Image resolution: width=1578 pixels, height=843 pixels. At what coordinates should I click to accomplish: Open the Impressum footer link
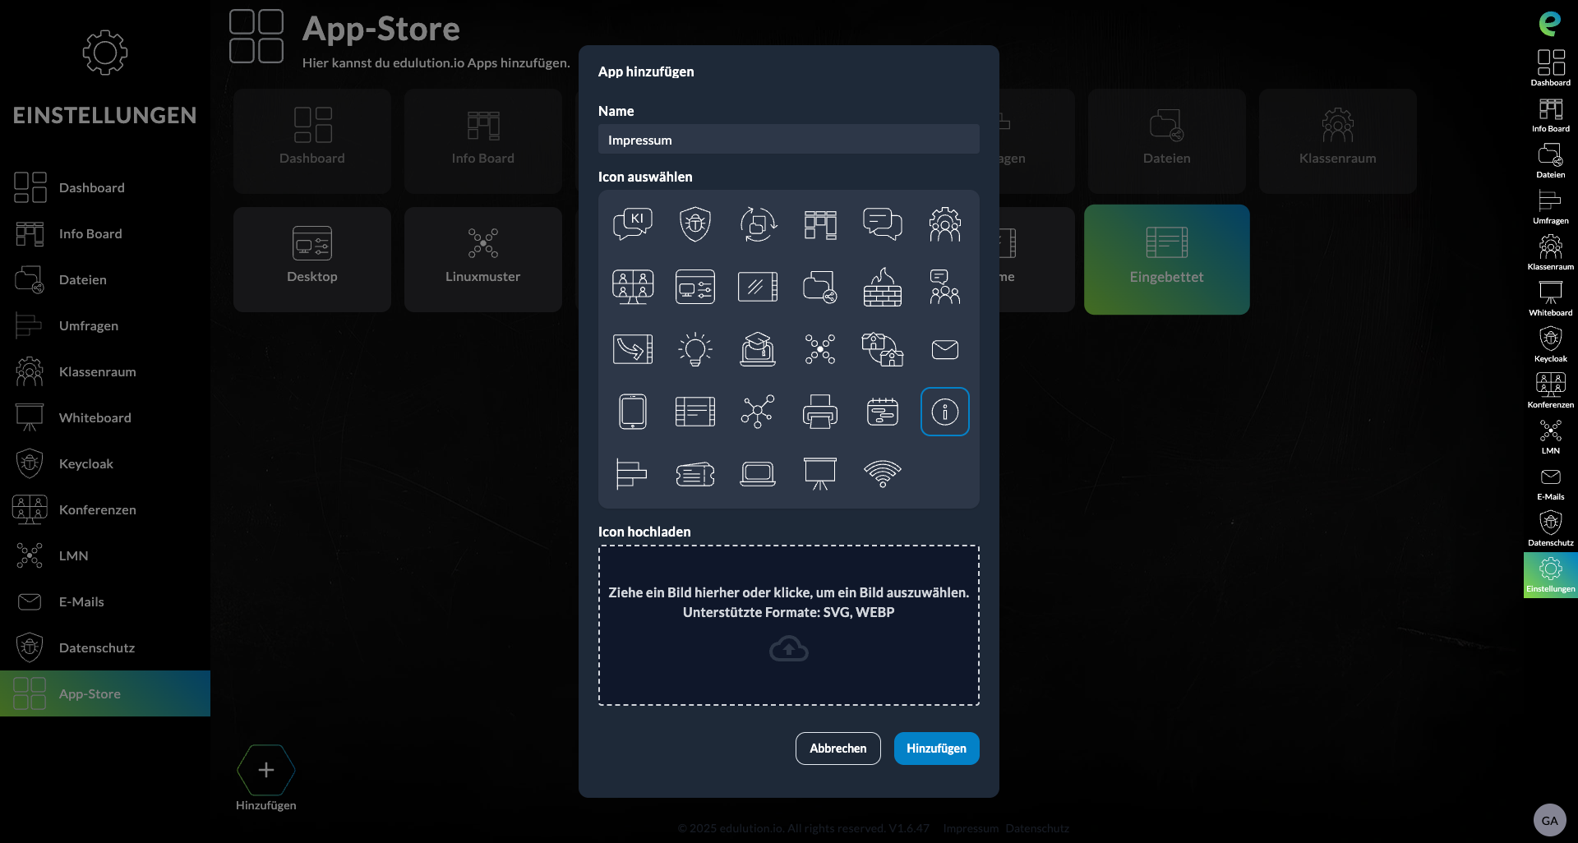(970, 828)
